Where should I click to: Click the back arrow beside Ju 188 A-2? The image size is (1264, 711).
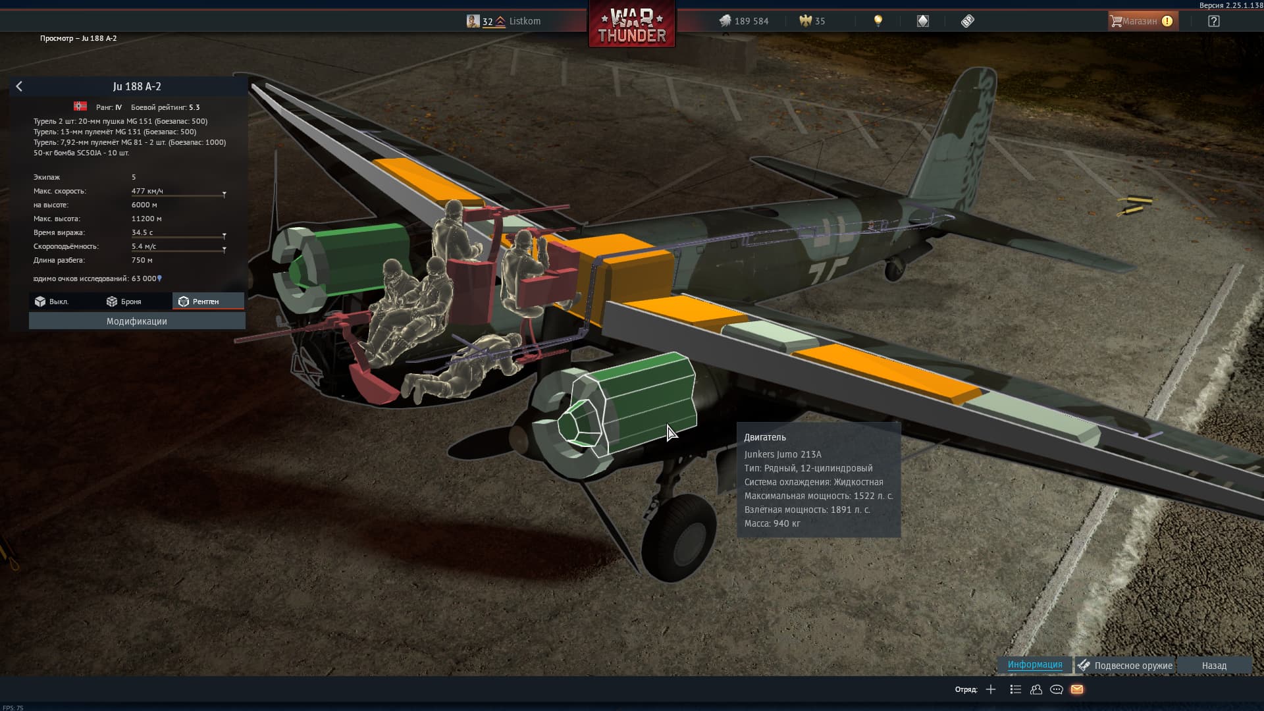(19, 86)
